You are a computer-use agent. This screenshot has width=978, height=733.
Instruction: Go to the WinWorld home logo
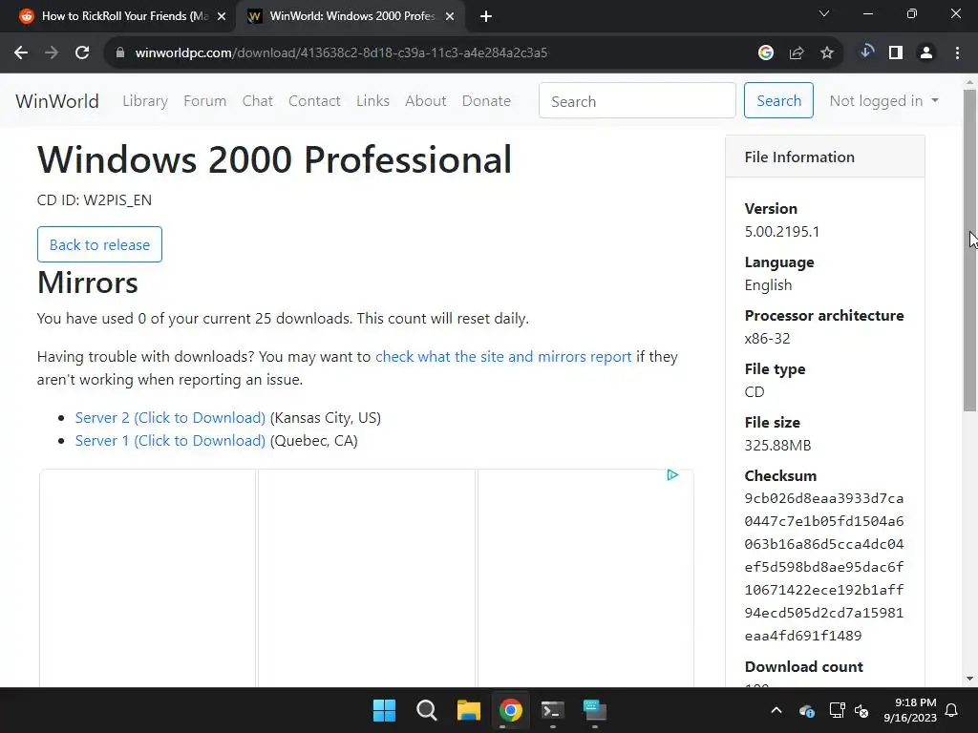56,101
